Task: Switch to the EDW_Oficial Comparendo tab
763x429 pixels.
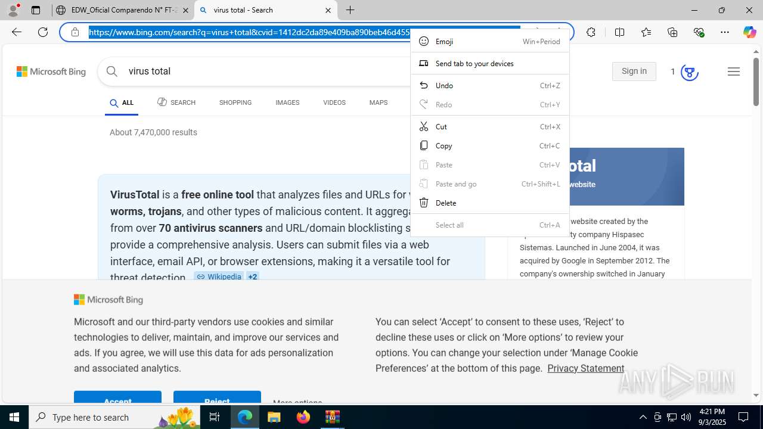Action: point(123,10)
